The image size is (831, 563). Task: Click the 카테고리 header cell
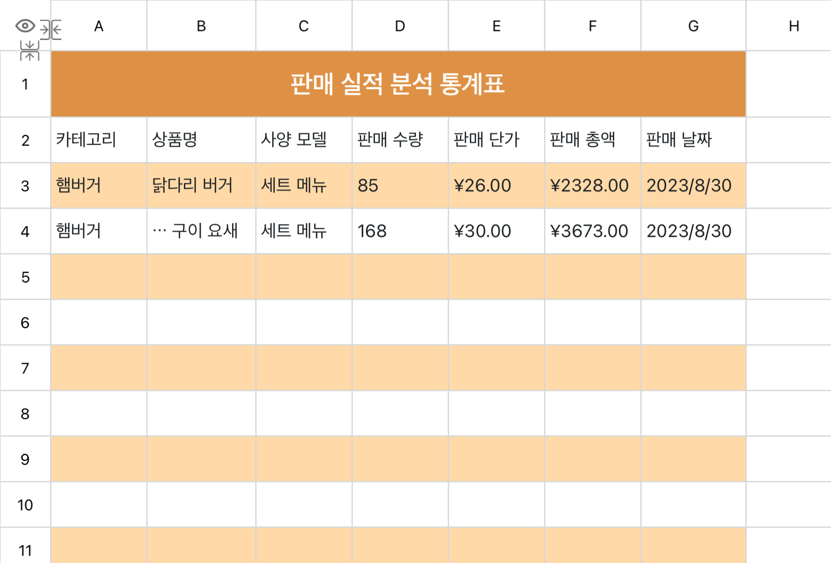[x=99, y=140]
